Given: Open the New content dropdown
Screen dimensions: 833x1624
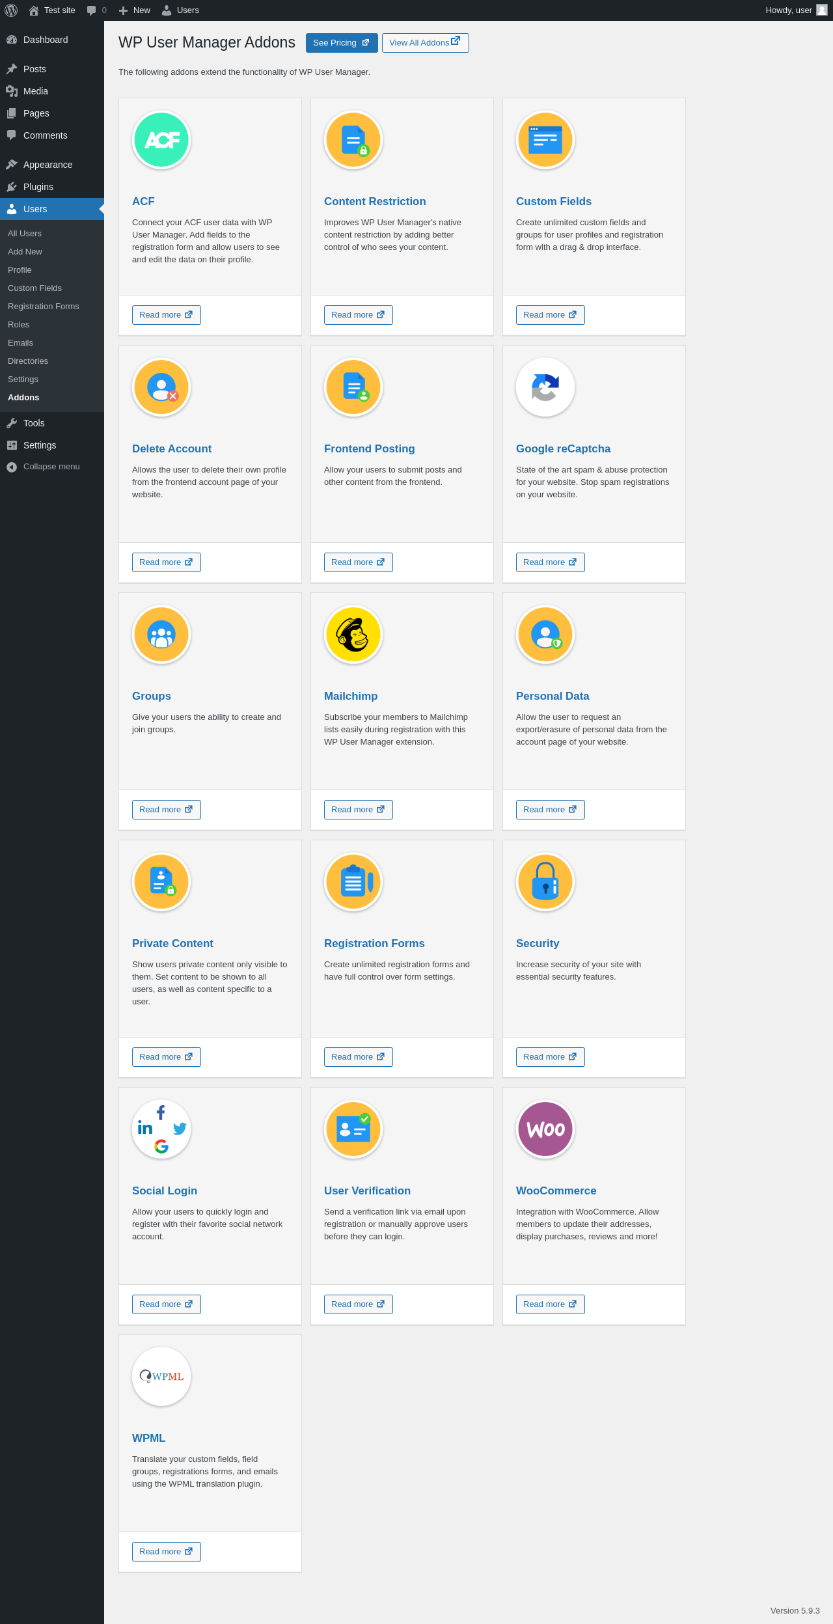Looking at the screenshot, I should click(135, 10).
